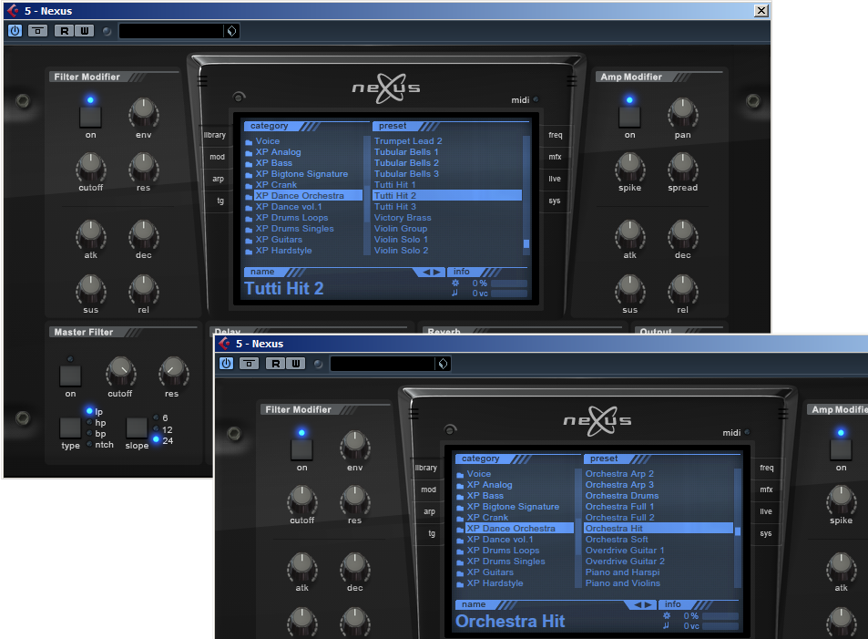The height and width of the screenshot is (639, 868).
Task: Click the XP Drums Loops folder icon in front window
Action: (460, 552)
